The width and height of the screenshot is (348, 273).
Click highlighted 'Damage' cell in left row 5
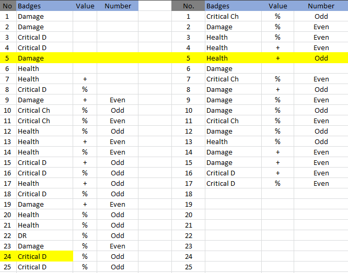(44, 58)
